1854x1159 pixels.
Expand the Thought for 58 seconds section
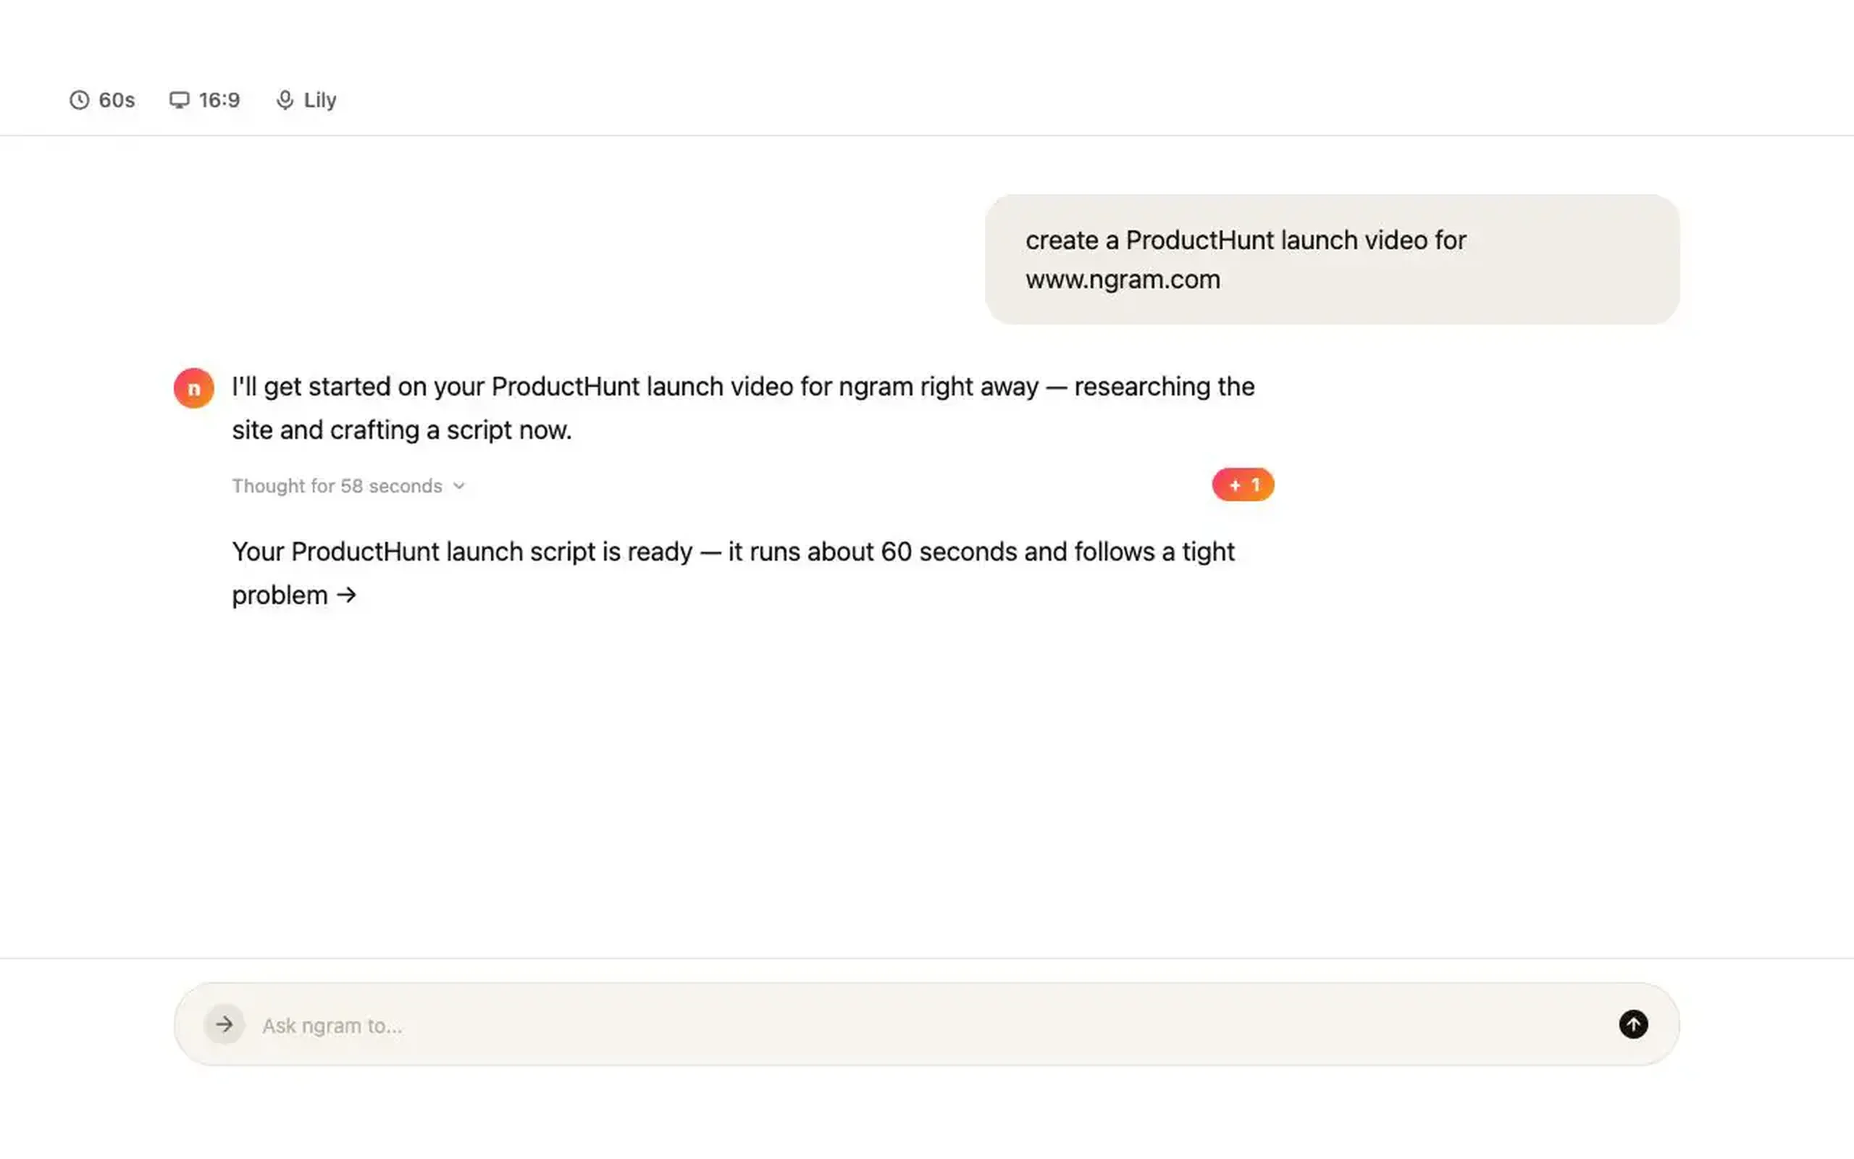(x=348, y=486)
